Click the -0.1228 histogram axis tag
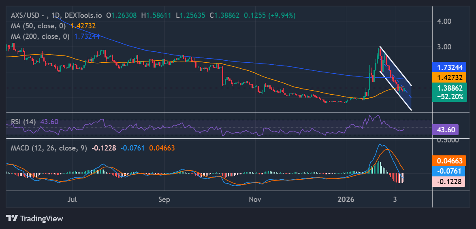The width and height of the screenshot is (476, 229). [449, 181]
